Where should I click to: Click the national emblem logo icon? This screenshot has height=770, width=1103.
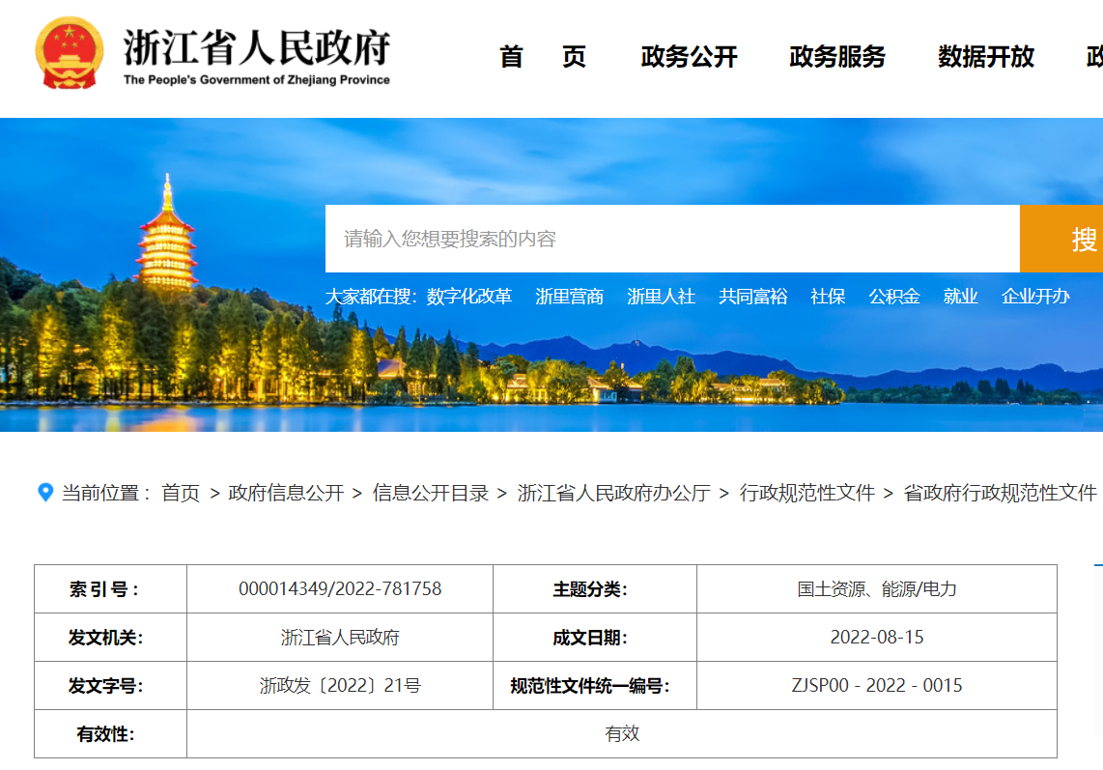coord(69,53)
